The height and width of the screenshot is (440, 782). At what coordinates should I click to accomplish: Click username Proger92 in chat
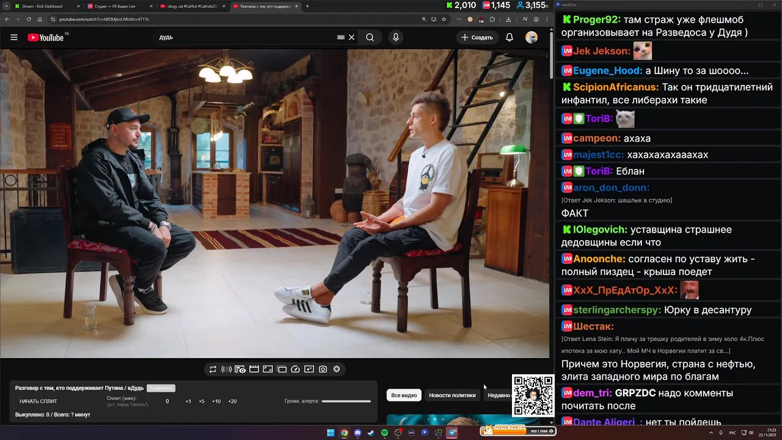[597, 20]
